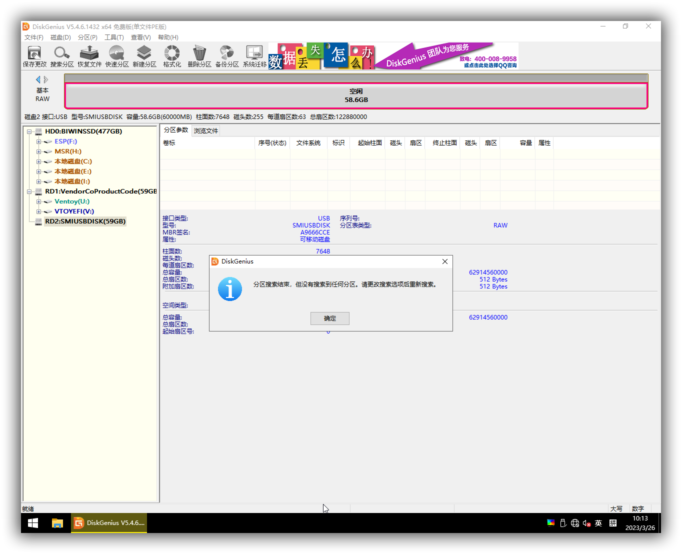
Task: Click the 序号(状态) column header
Action: coord(272,143)
